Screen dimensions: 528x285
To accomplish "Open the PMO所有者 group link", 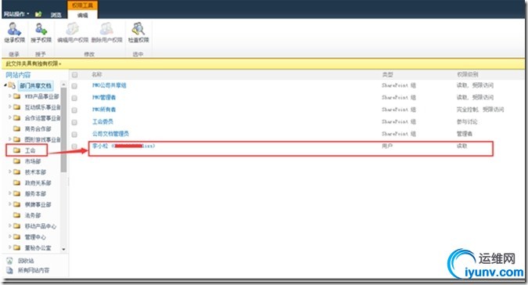I will (104, 110).
